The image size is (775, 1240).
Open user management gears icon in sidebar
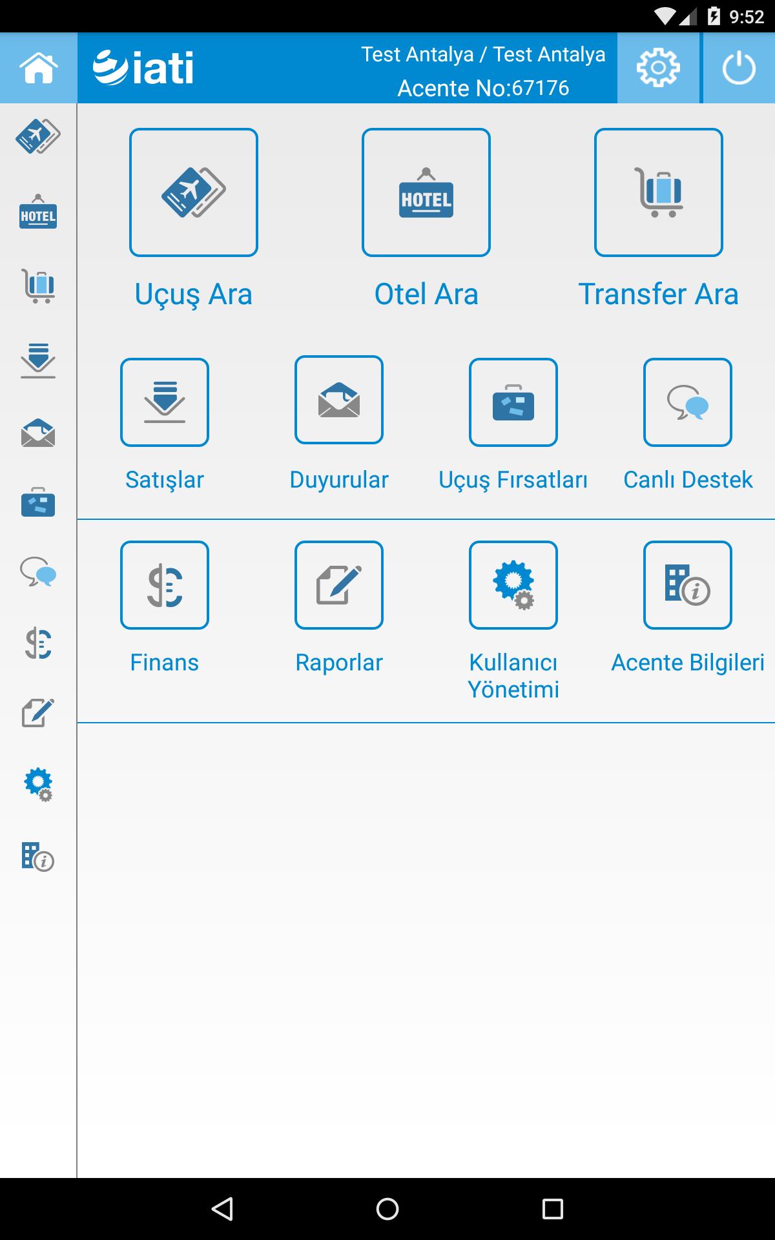38,785
